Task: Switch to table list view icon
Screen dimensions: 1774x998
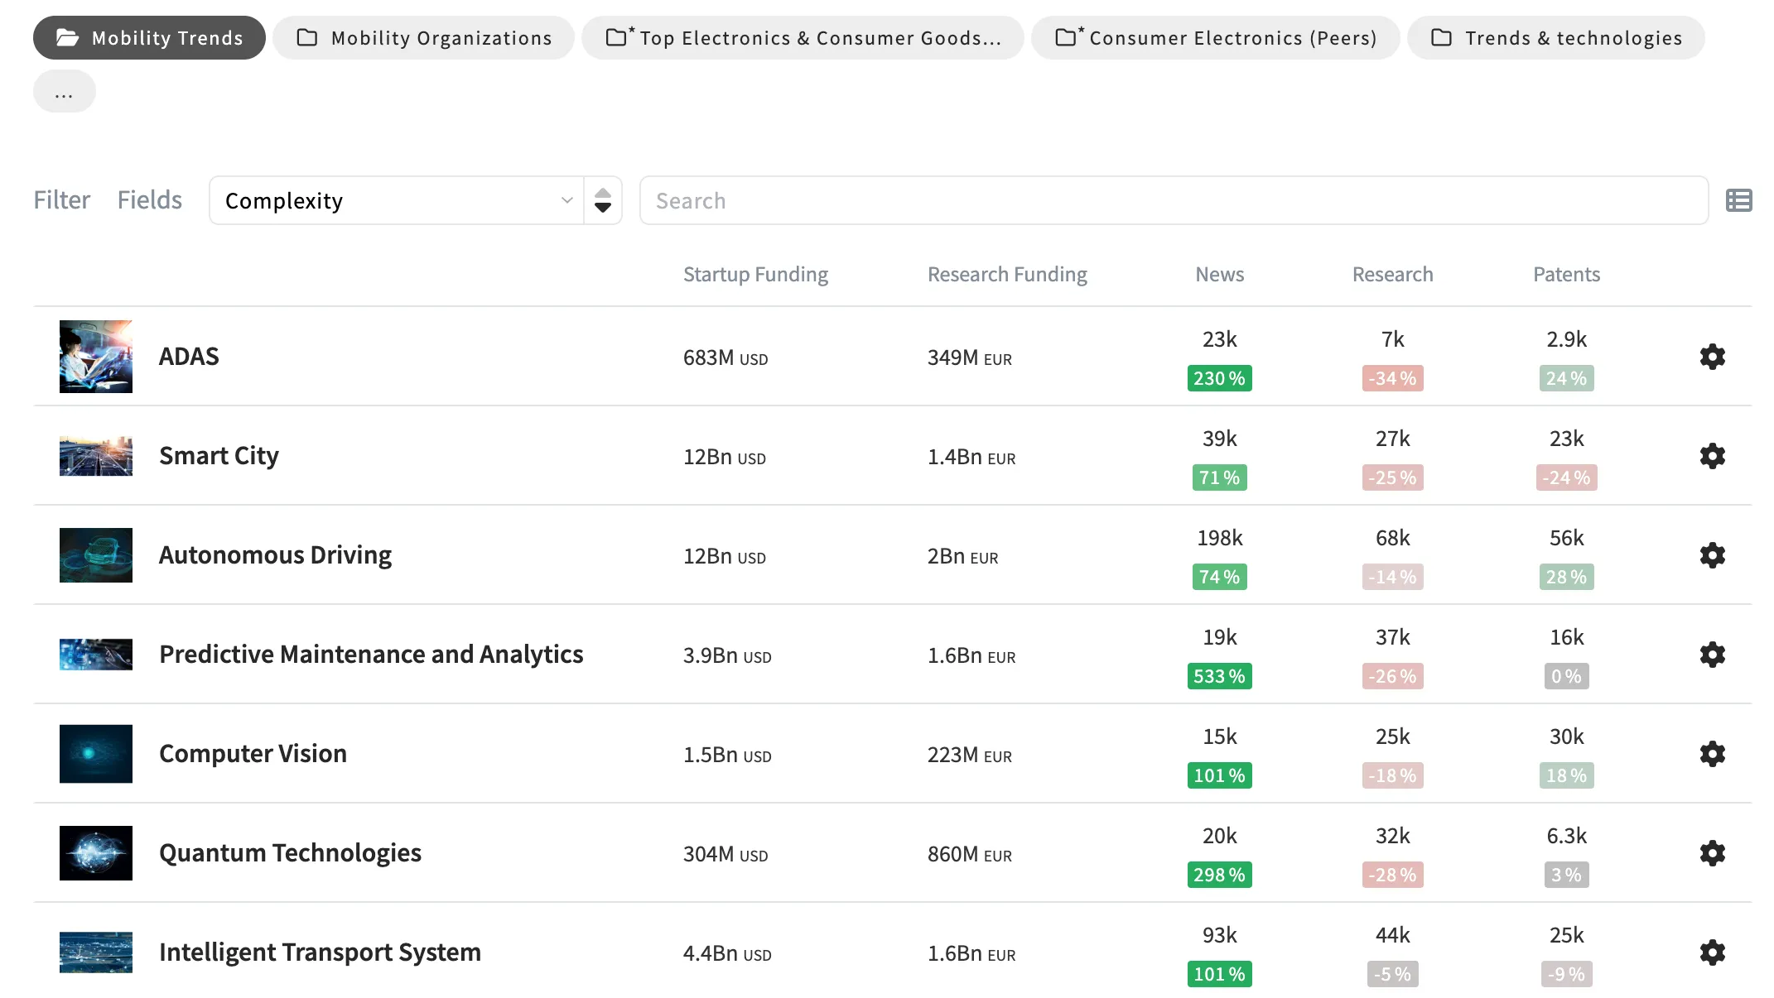Action: [1738, 200]
